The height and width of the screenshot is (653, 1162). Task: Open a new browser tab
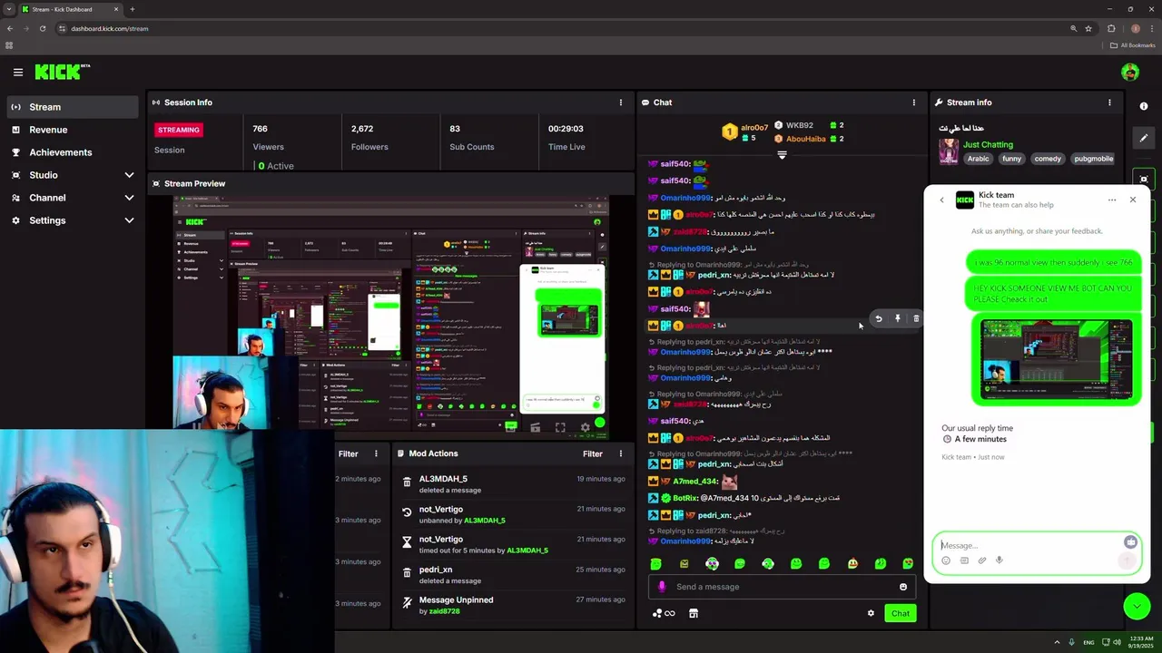(133, 9)
